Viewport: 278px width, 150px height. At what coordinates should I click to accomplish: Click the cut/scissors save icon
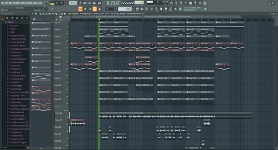[176, 3]
